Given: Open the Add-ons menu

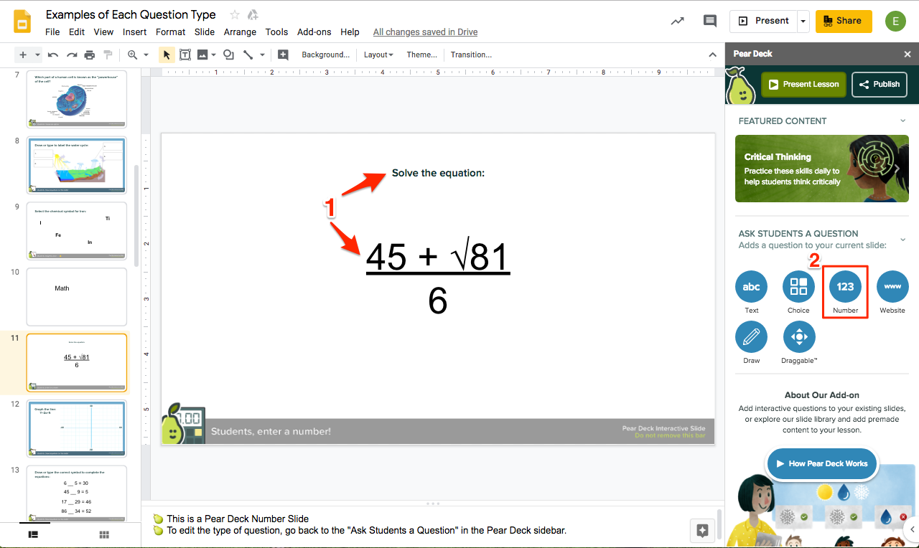Looking at the screenshot, I should pyautogui.click(x=314, y=32).
